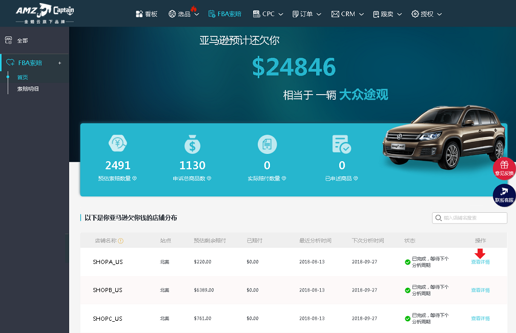The height and width of the screenshot is (333, 516).
Task: Click the SHOPC_US store name
Action: (108, 319)
